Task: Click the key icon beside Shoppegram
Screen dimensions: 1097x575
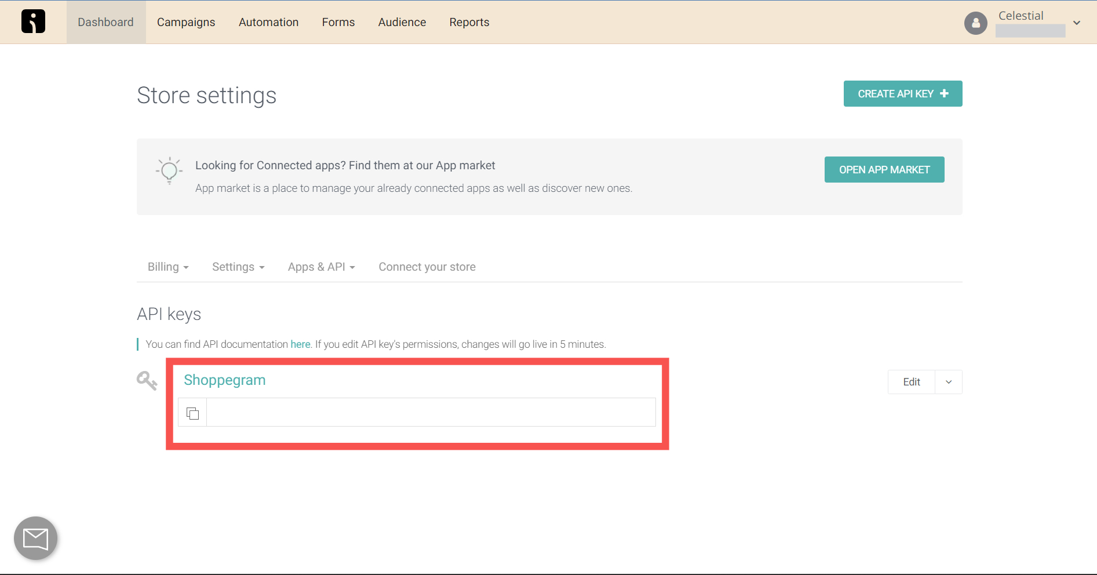Action: pos(147,381)
